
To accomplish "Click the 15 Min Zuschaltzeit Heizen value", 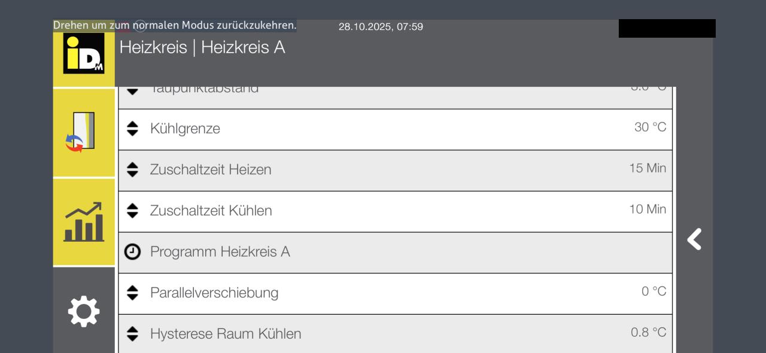I will click(648, 168).
